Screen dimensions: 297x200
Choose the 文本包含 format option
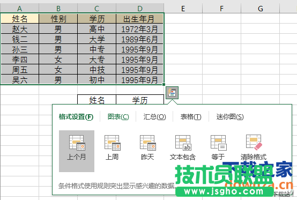183,148
